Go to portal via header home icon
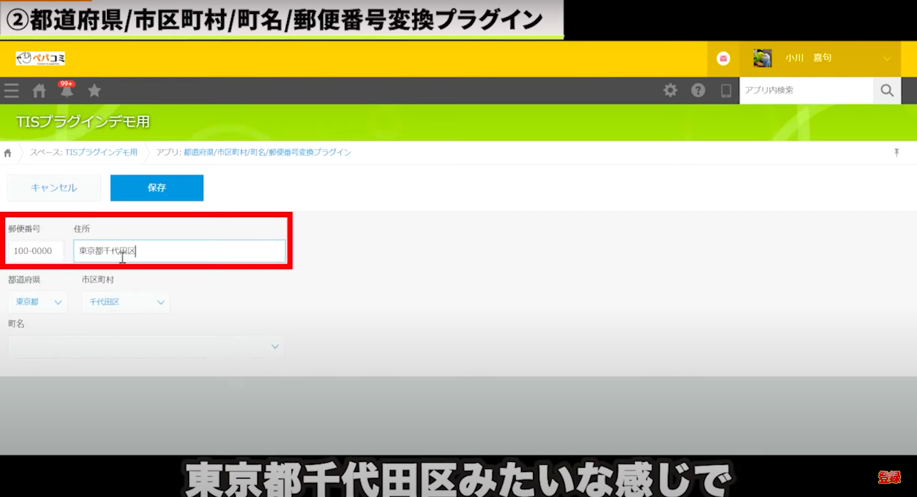 [39, 91]
